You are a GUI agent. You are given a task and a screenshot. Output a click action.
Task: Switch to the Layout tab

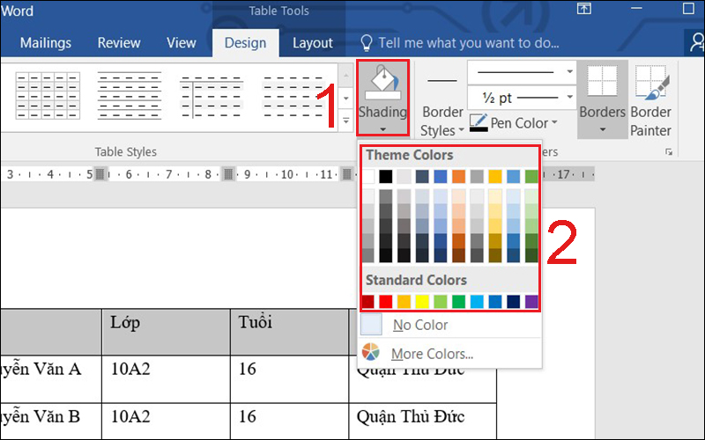312,42
